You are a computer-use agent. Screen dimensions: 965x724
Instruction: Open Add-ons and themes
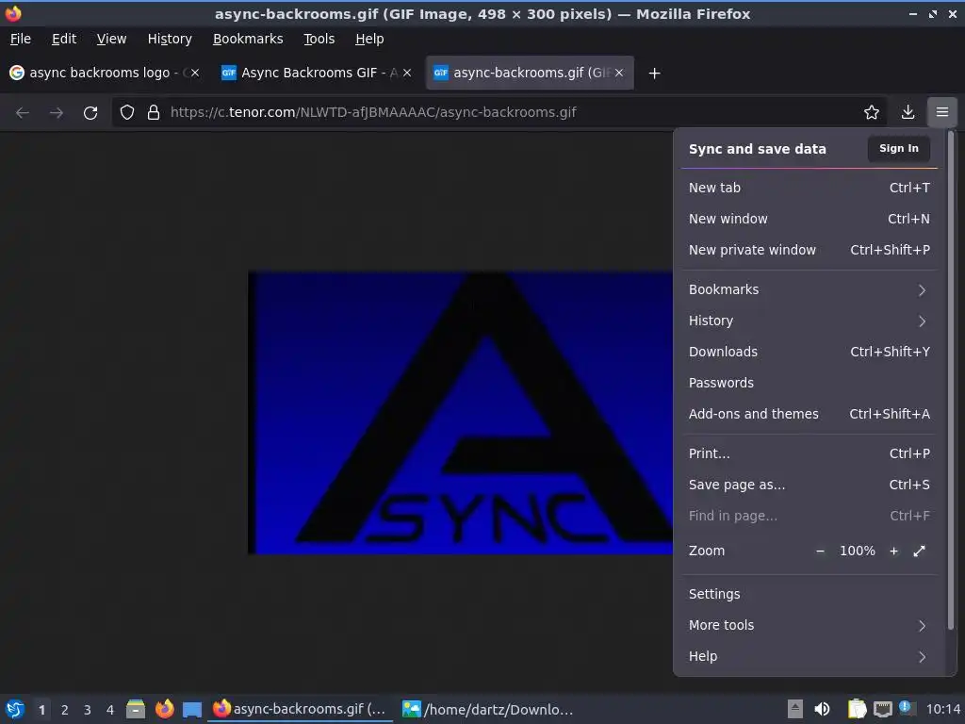tap(810, 414)
